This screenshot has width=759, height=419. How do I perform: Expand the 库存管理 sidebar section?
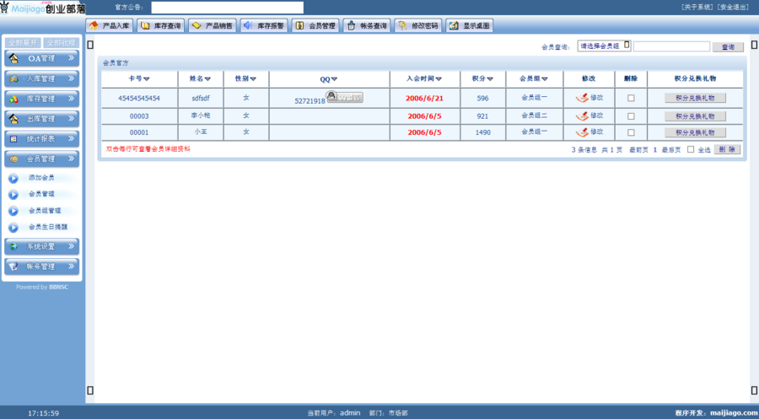pos(41,99)
